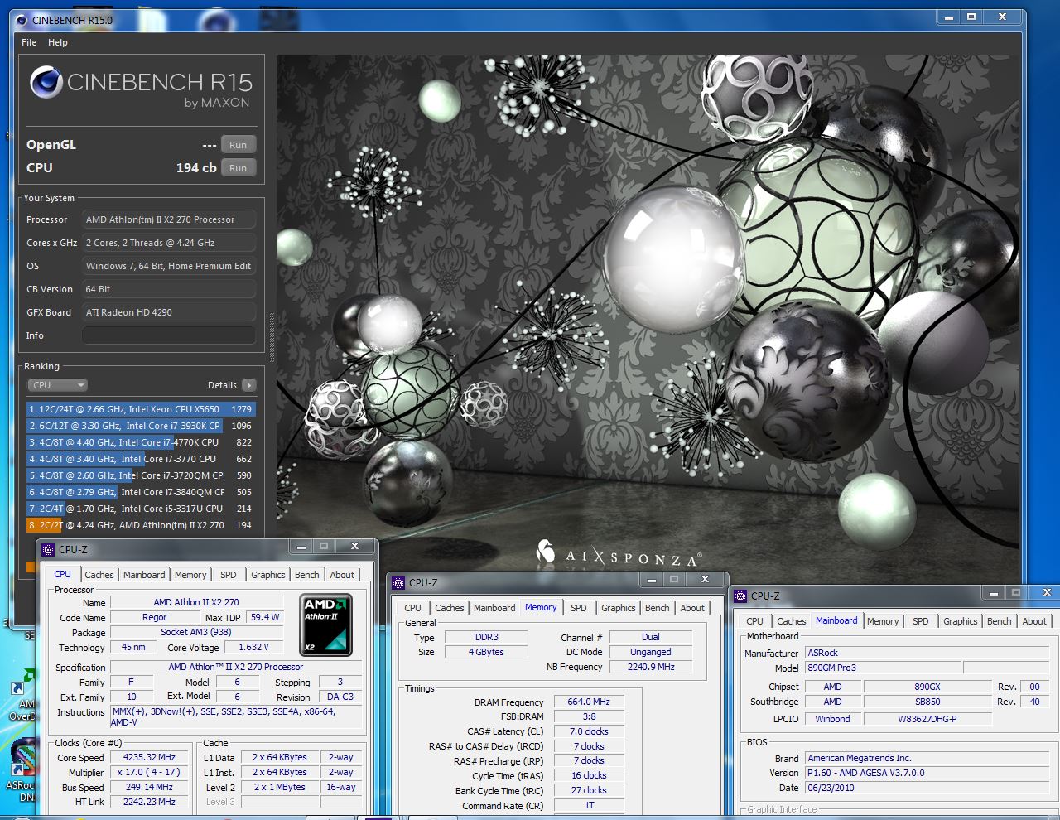The image size is (1060, 820).
Task: Select CPU tab in mainboard CPU-Z window
Action: click(755, 621)
